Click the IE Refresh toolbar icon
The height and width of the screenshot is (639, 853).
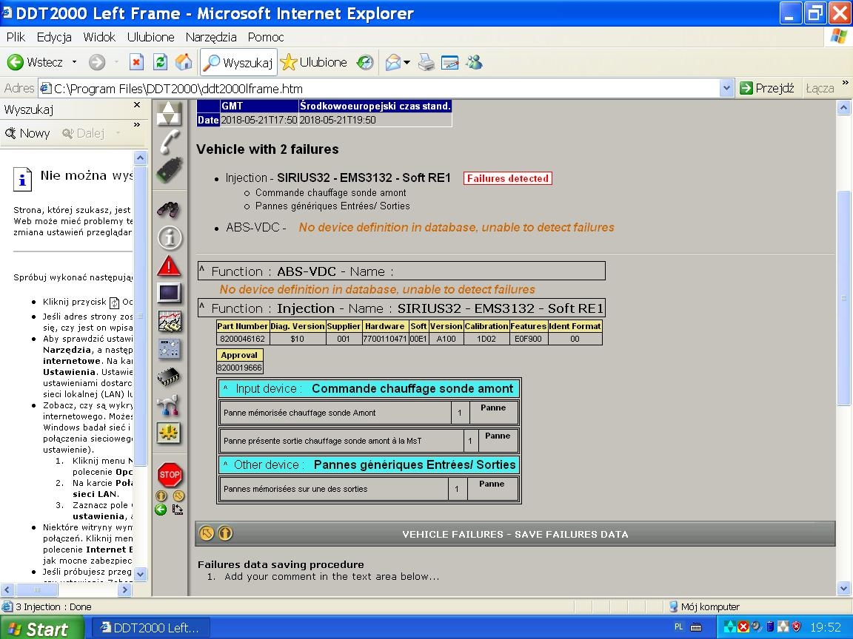(x=160, y=62)
